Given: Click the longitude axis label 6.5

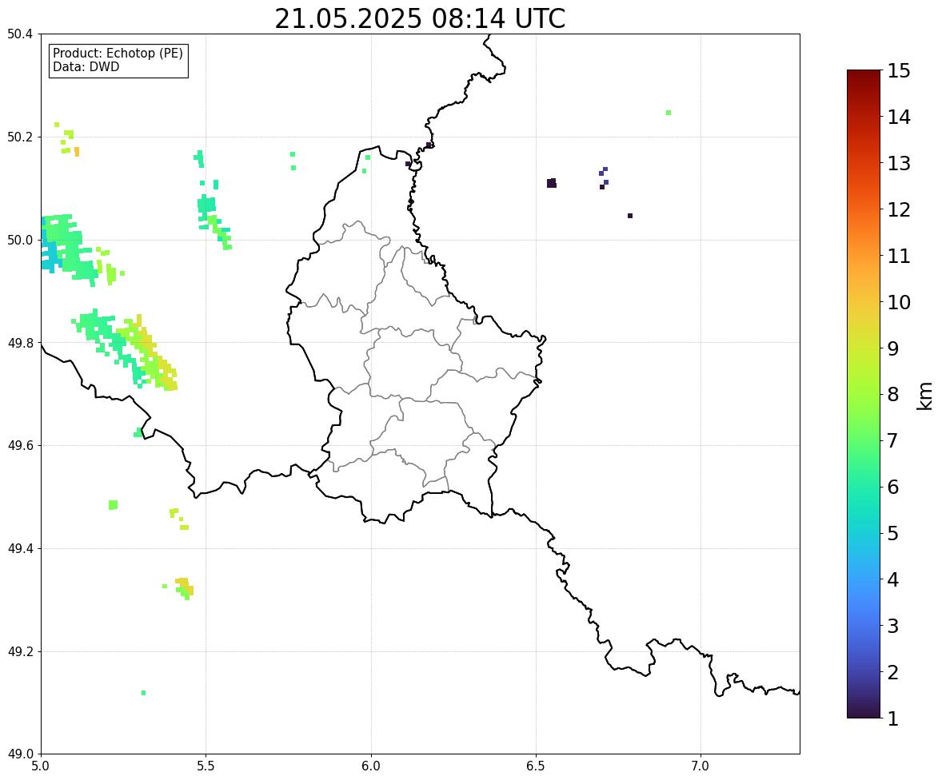Looking at the screenshot, I should [x=536, y=766].
